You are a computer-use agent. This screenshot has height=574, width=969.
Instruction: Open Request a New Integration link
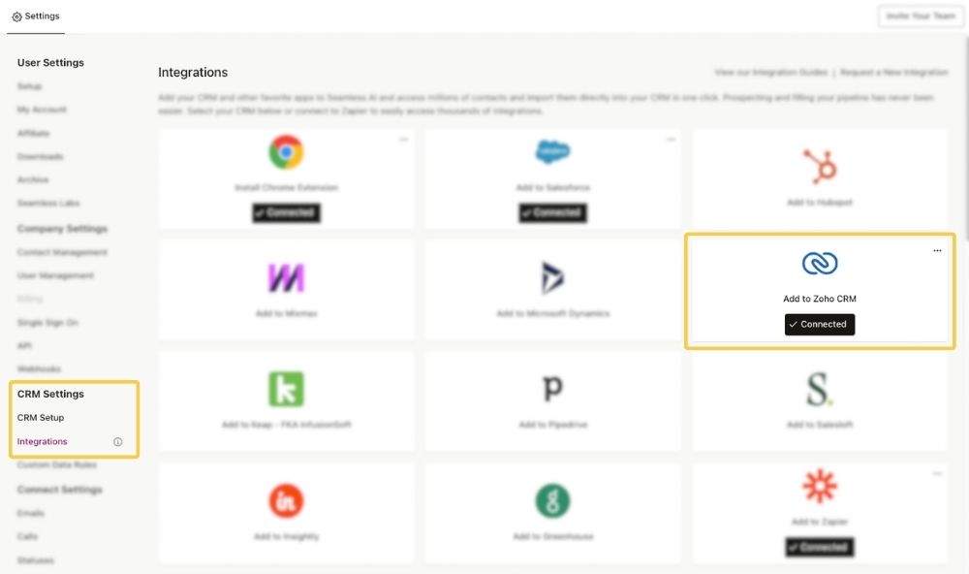tap(893, 73)
